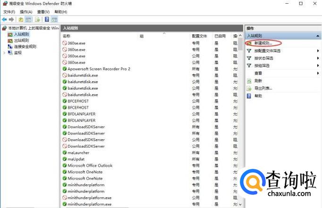Click the 连接安全规则 icon in the tree
Viewport: 322px width, 208px height.
pos(10,47)
